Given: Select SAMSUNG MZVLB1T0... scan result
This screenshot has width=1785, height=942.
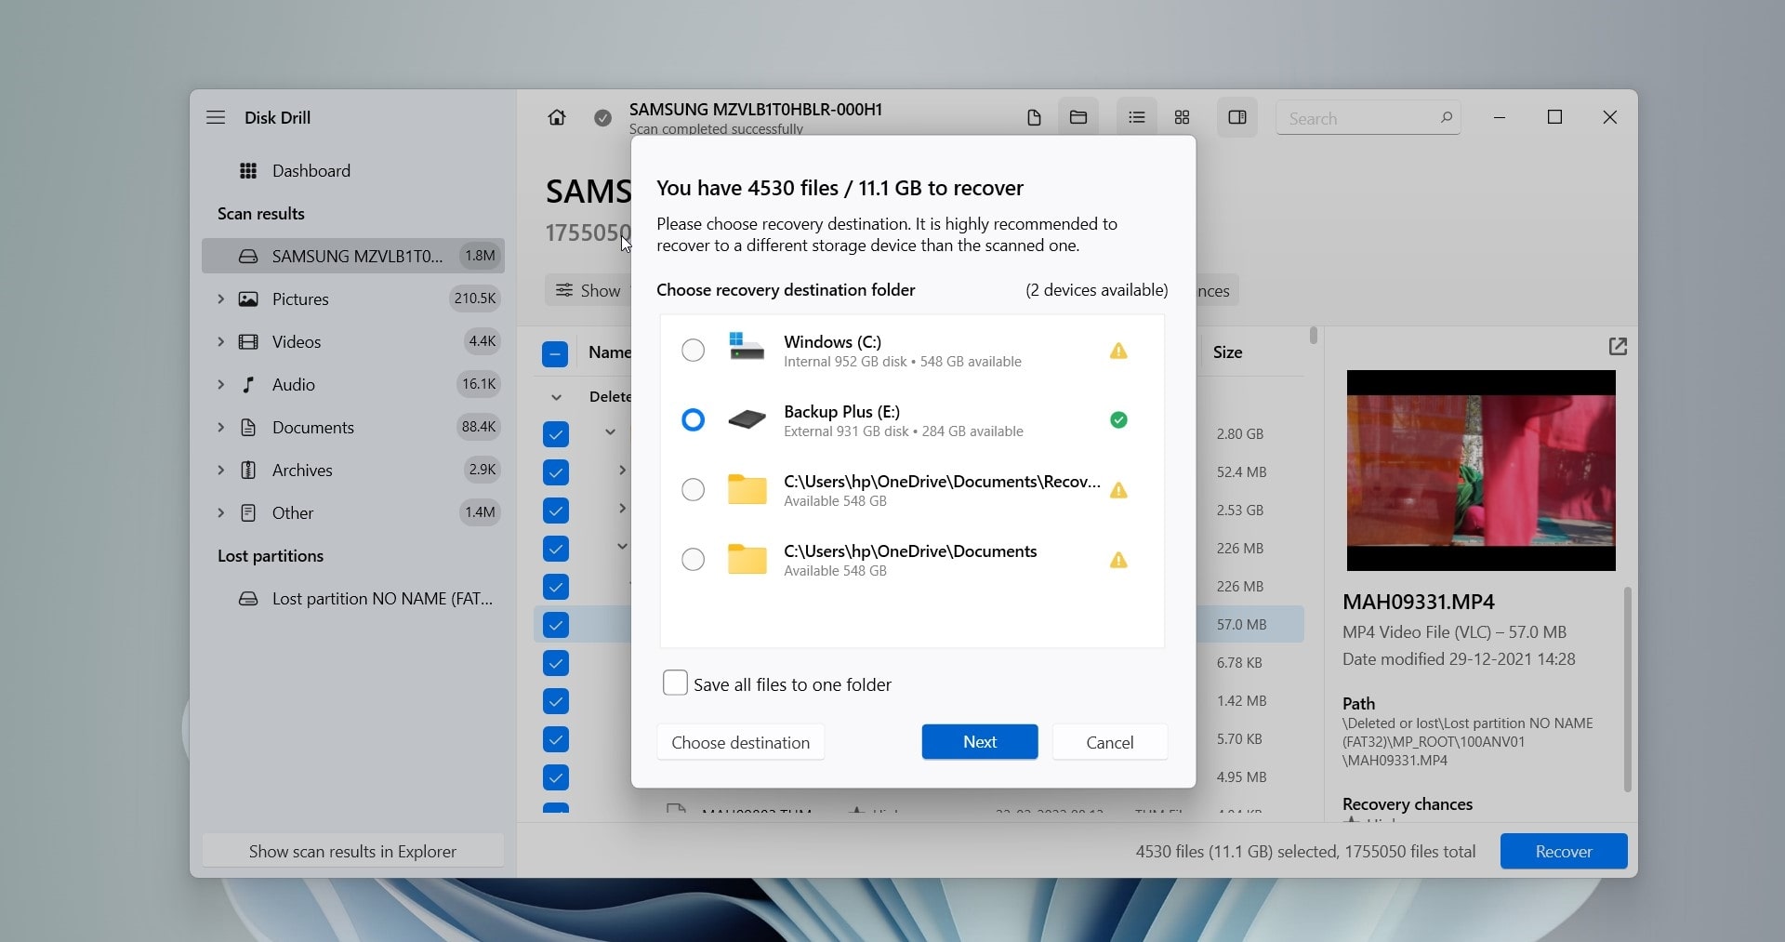Looking at the screenshot, I should point(353,257).
